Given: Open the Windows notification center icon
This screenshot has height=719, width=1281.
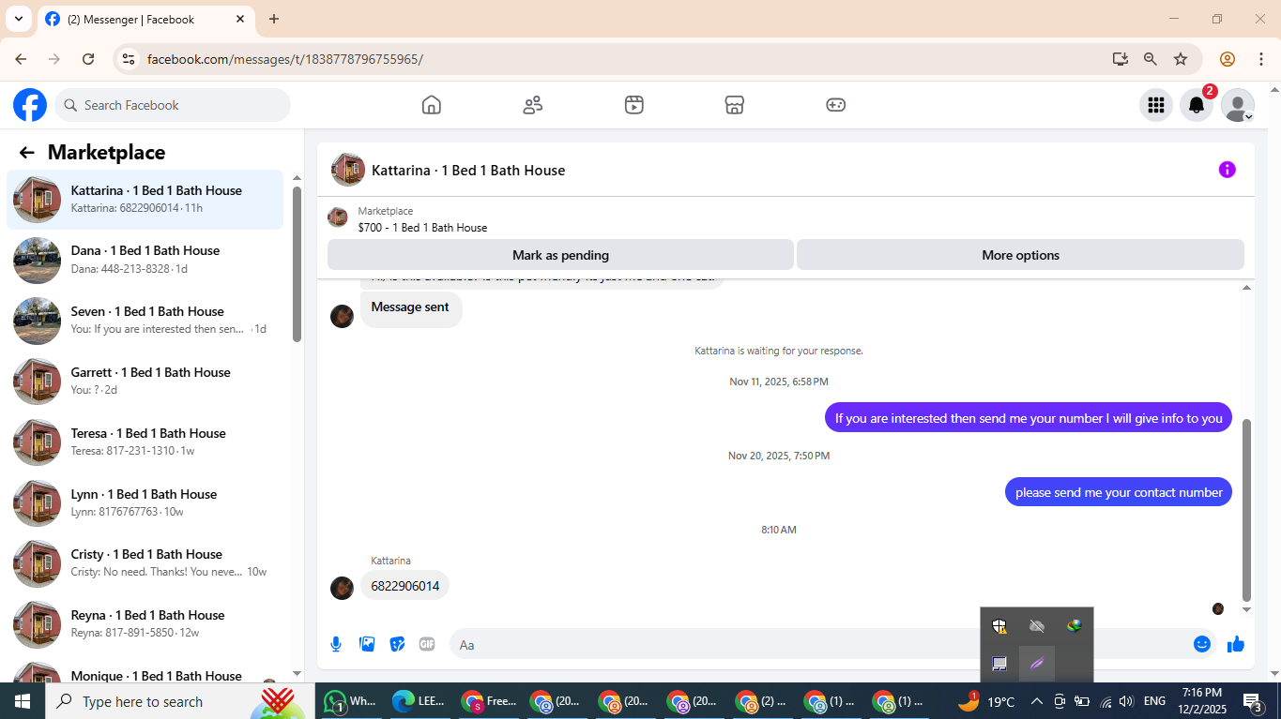Looking at the screenshot, I should pyautogui.click(x=1253, y=701).
